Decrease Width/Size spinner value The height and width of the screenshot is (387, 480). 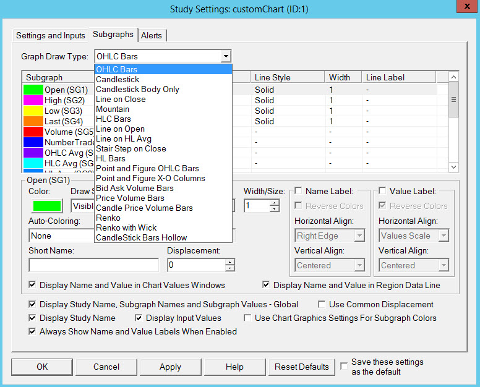click(275, 209)
